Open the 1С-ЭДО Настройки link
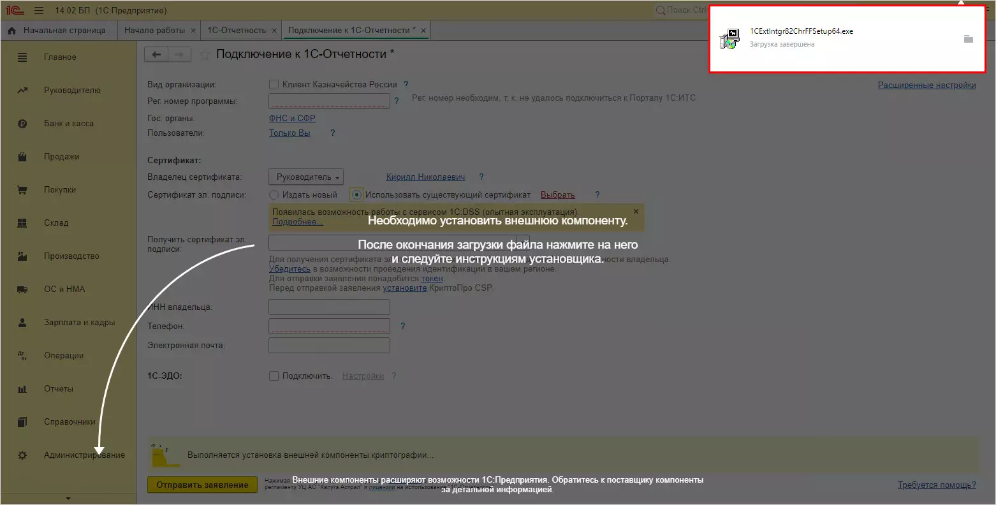996x505 pixels. (363, 376)
